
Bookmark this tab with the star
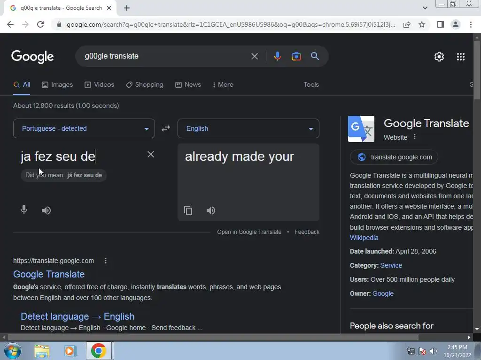point(422,24)
